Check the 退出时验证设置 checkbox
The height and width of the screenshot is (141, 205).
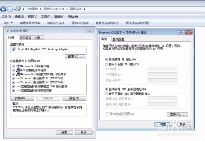click(x=107, y=114)
